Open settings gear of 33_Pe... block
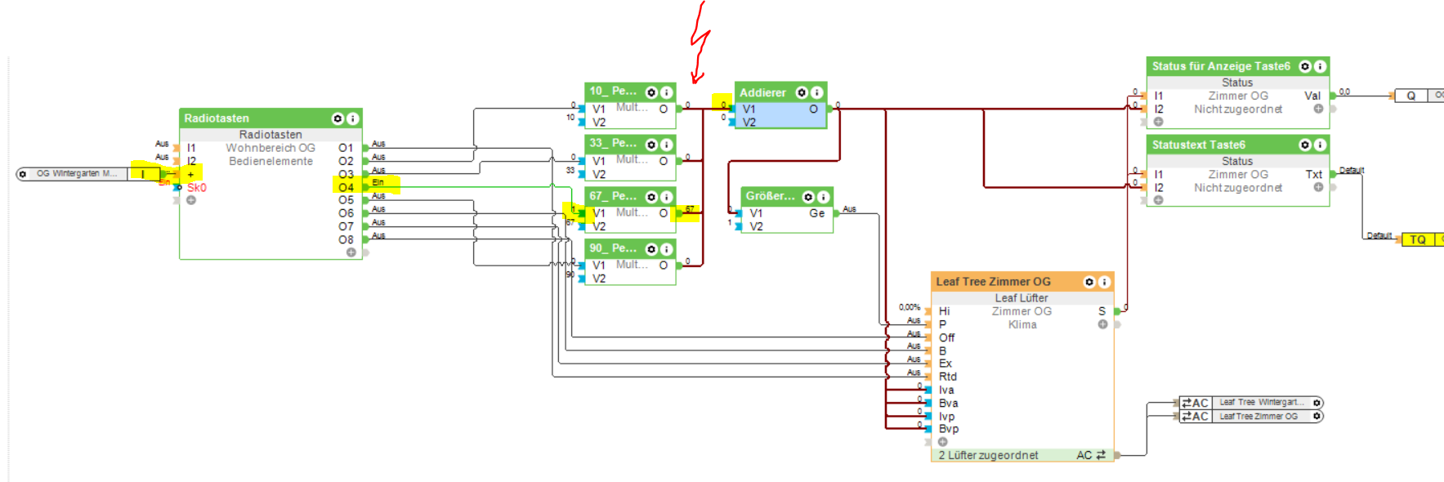1444x482 pixels. [651, 145]
